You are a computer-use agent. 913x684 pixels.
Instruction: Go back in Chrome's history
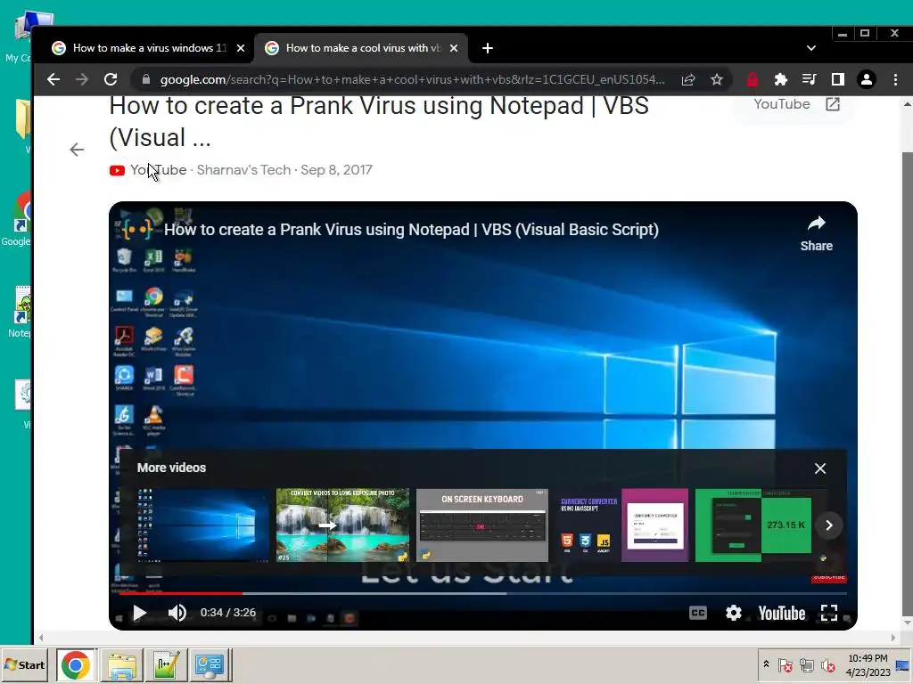53,79
